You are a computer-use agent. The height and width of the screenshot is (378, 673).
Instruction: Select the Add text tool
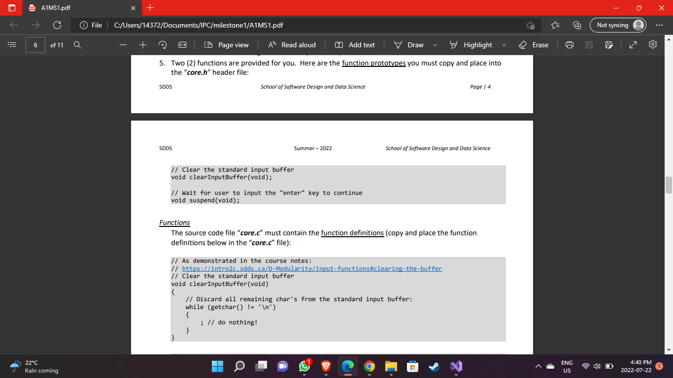click(x=355, y=45)
